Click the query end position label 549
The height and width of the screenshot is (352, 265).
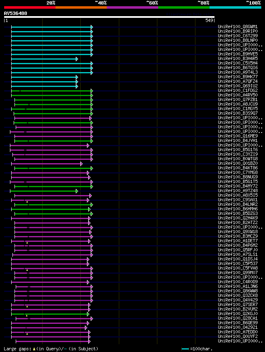(x=209, y=20)
